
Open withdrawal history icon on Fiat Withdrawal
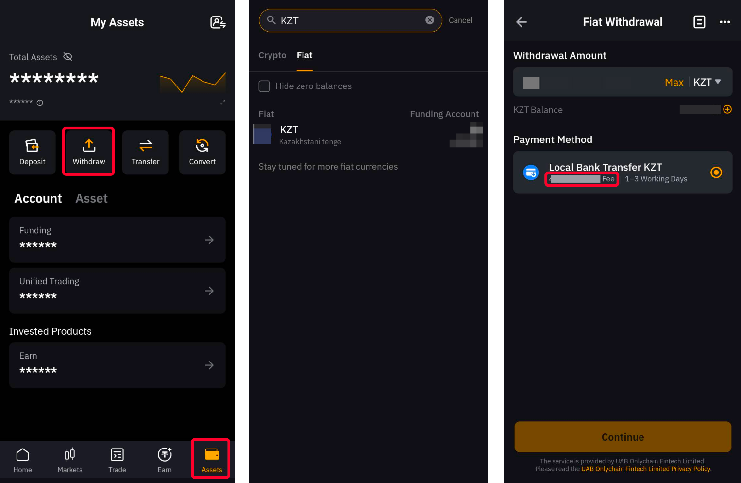pyautogui.click(x=699, y=22)
